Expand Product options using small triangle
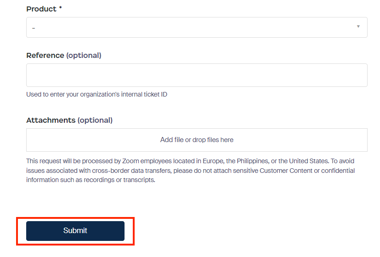 [x=358, y=27]
